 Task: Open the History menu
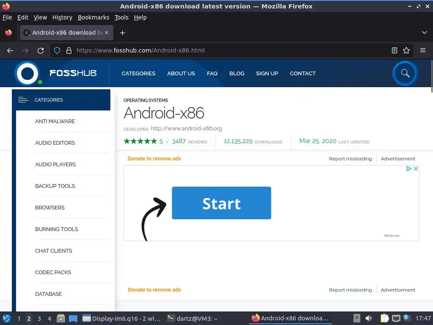point(63,17)
